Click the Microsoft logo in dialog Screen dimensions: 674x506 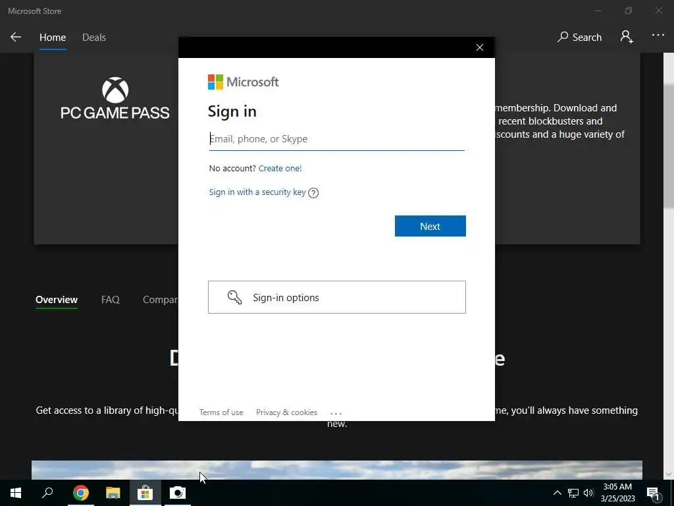pos(244,82)
